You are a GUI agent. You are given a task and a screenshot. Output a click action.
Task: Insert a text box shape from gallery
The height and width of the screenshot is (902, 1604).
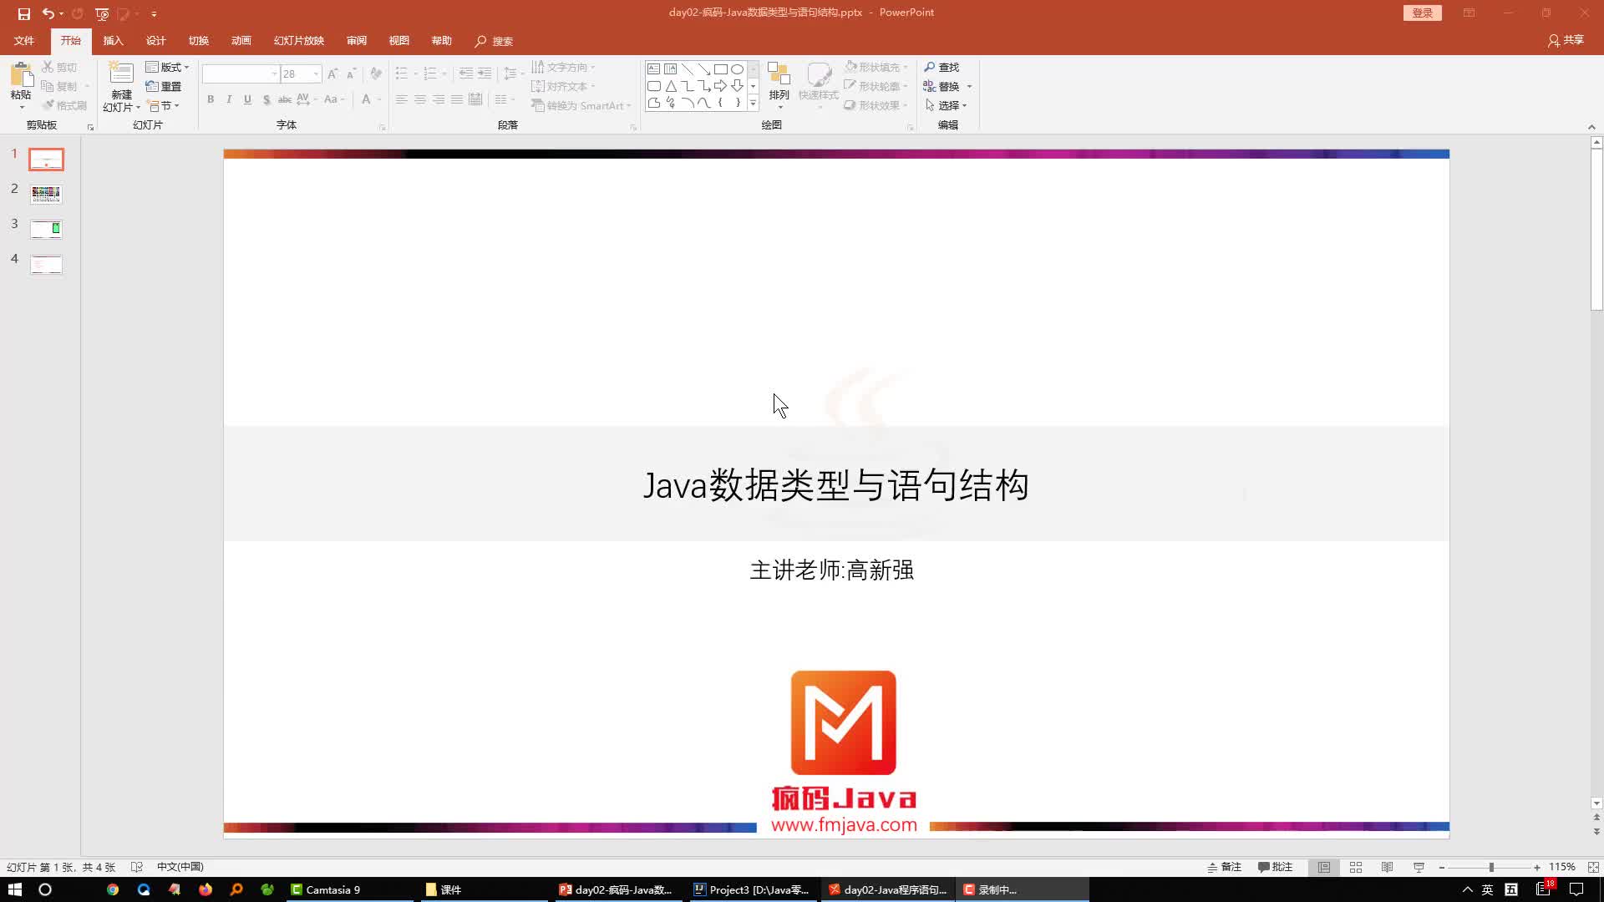(653, 68)
